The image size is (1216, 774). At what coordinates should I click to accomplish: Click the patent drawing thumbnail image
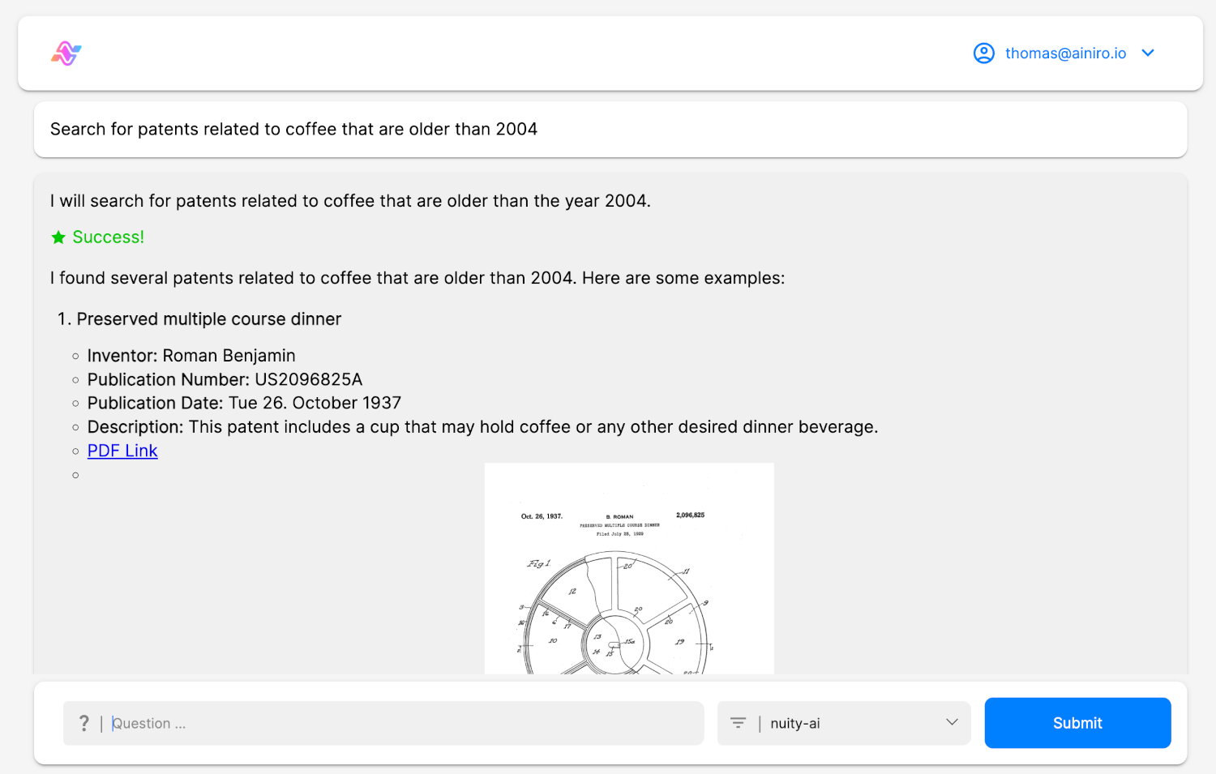629,569
